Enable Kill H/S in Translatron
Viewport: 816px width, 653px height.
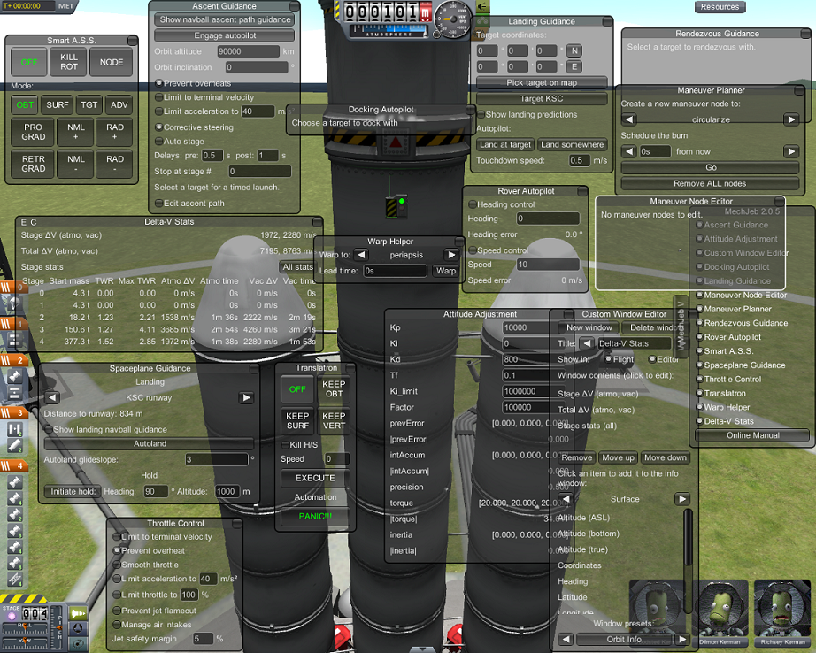[285, 444]
